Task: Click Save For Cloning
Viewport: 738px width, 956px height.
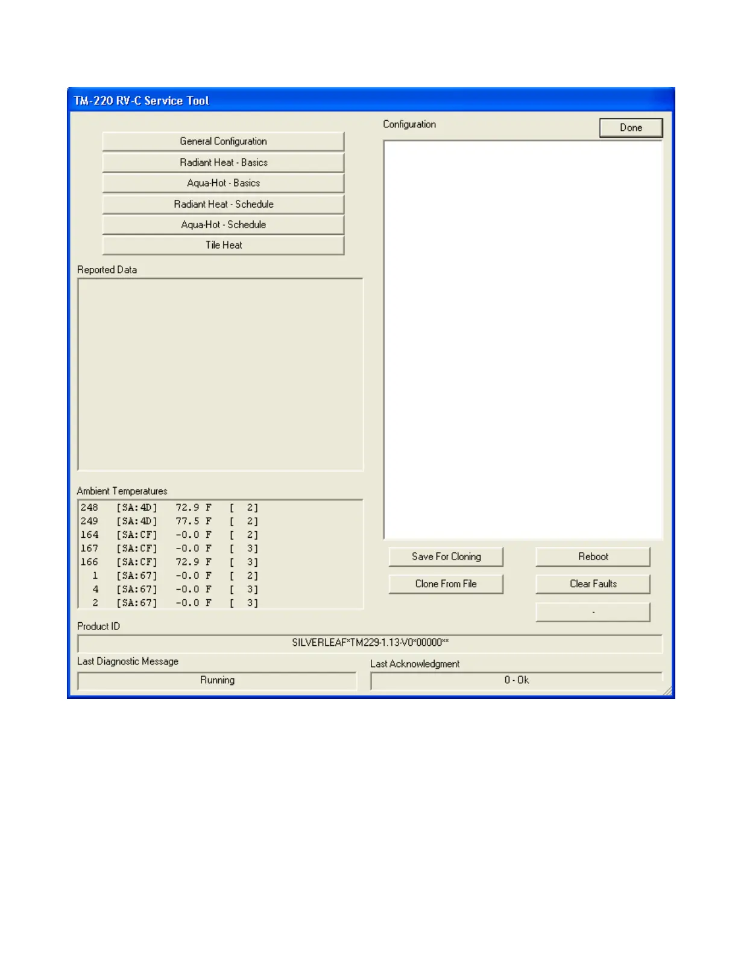Action: [446, 556]
